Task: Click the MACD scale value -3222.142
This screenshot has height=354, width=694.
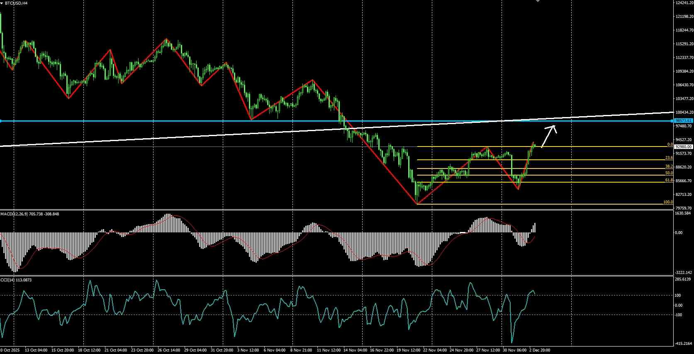Action: [684, 273]
